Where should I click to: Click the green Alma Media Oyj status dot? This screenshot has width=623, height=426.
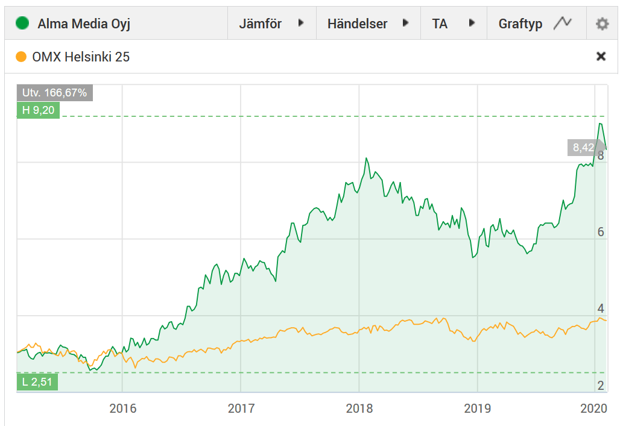[22, 23]
